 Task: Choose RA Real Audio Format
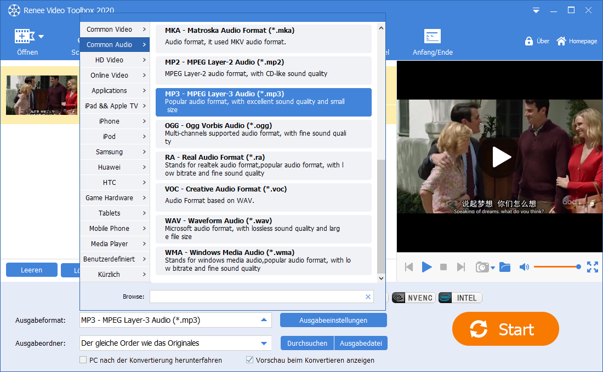click(264, 165)
